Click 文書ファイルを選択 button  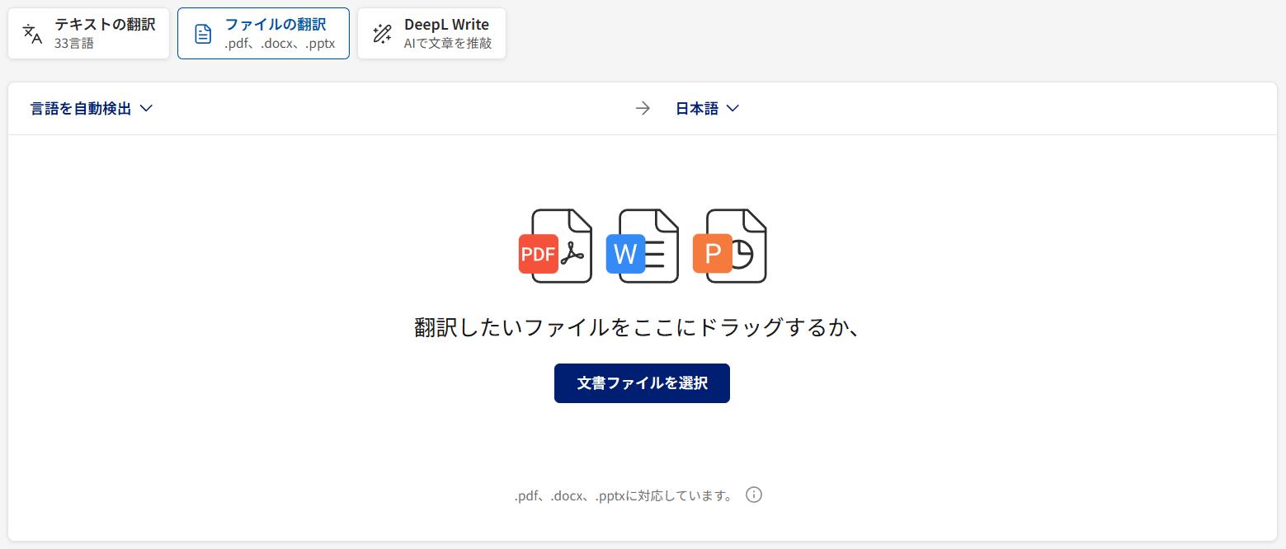(642, 383)
